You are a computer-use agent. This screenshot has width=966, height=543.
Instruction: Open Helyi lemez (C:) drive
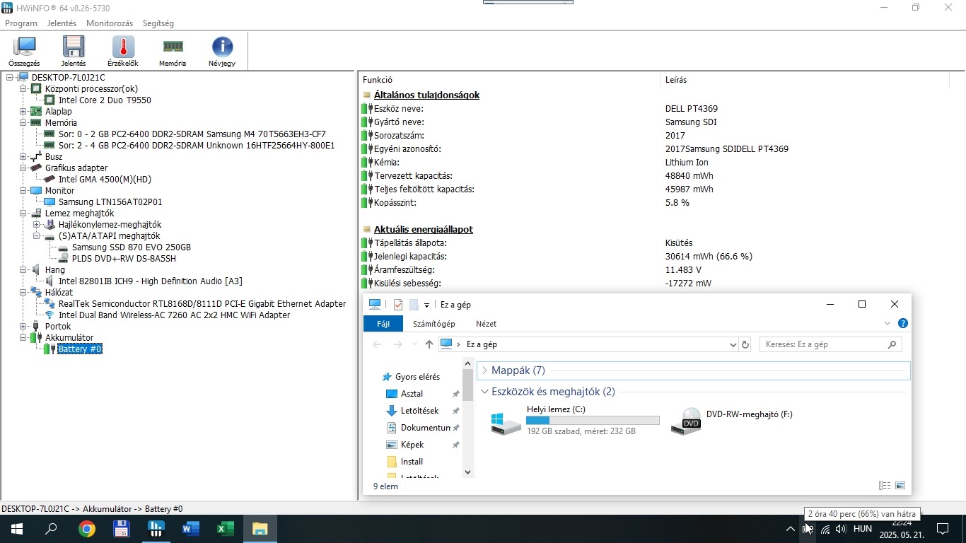574,421
